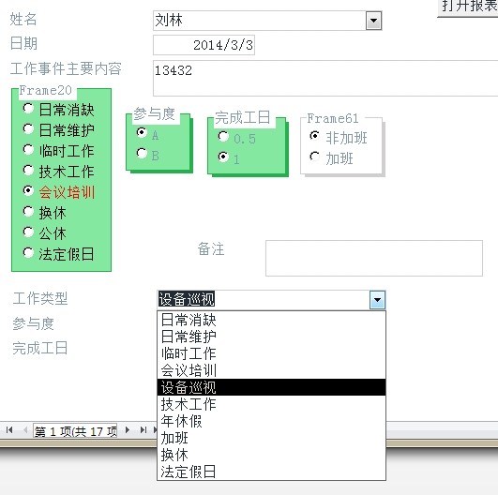The height and width of the screenshot is (495, 498).
Task: Go to previous record arrow
Action: pyautogui.click(x=25, y=430)
